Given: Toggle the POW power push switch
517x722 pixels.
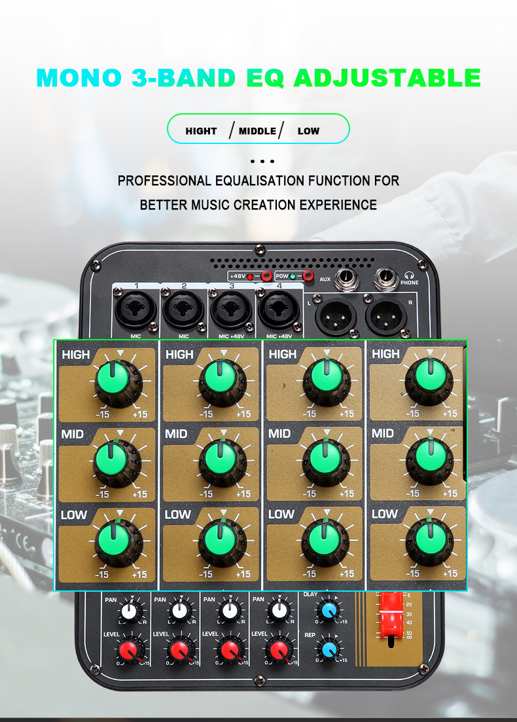Looking at the screenshot, I should point(308,276).
